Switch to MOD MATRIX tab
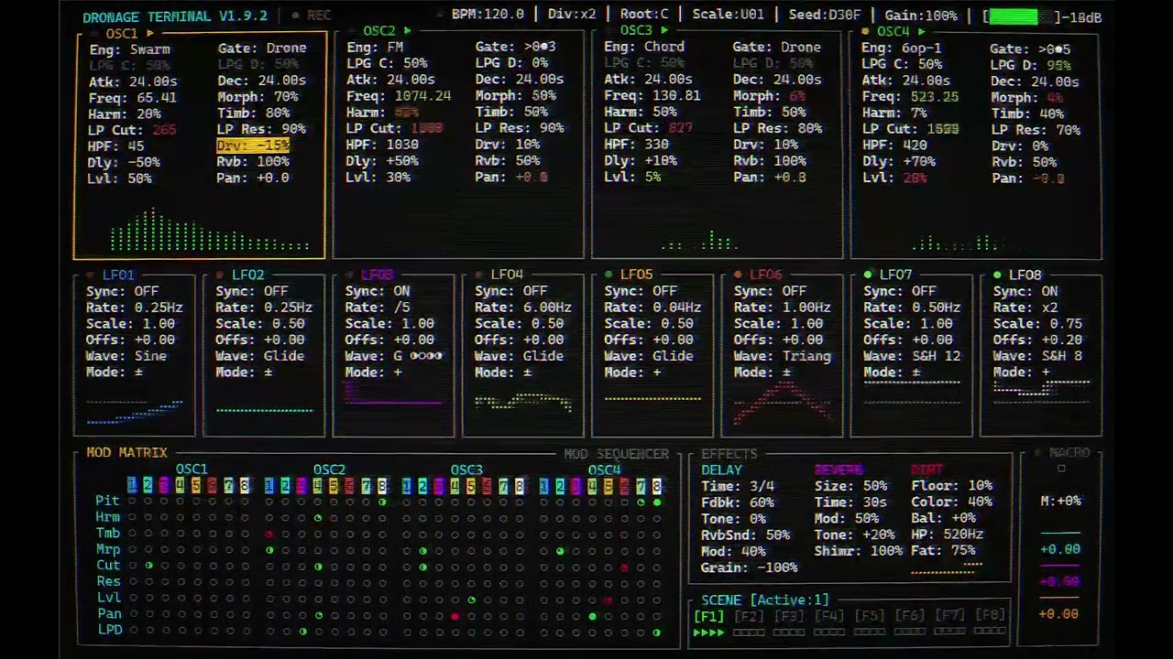This screenshot has width=1173, height=659. coord(126,452)
